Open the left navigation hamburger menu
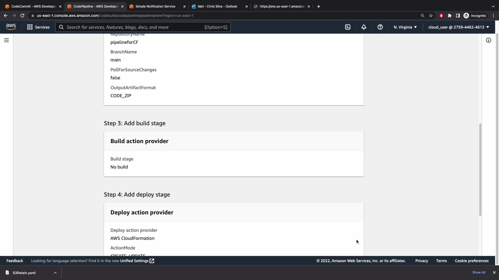Viewport: 499px width, 280px height. pos(6,40)
